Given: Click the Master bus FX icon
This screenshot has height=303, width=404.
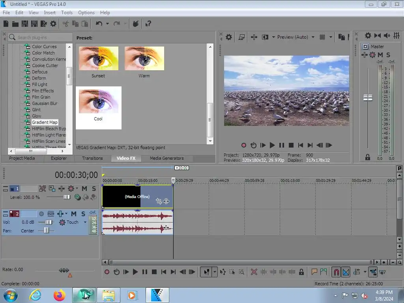Looking at the screenshot, I should click(364, 54).
